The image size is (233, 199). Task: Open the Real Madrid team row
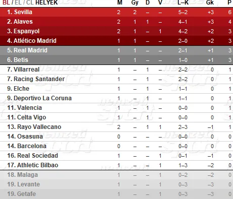(x=116, y=50)
